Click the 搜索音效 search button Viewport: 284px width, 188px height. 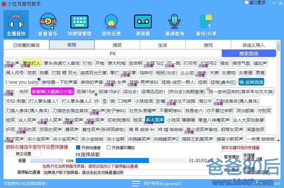(249, 53)
